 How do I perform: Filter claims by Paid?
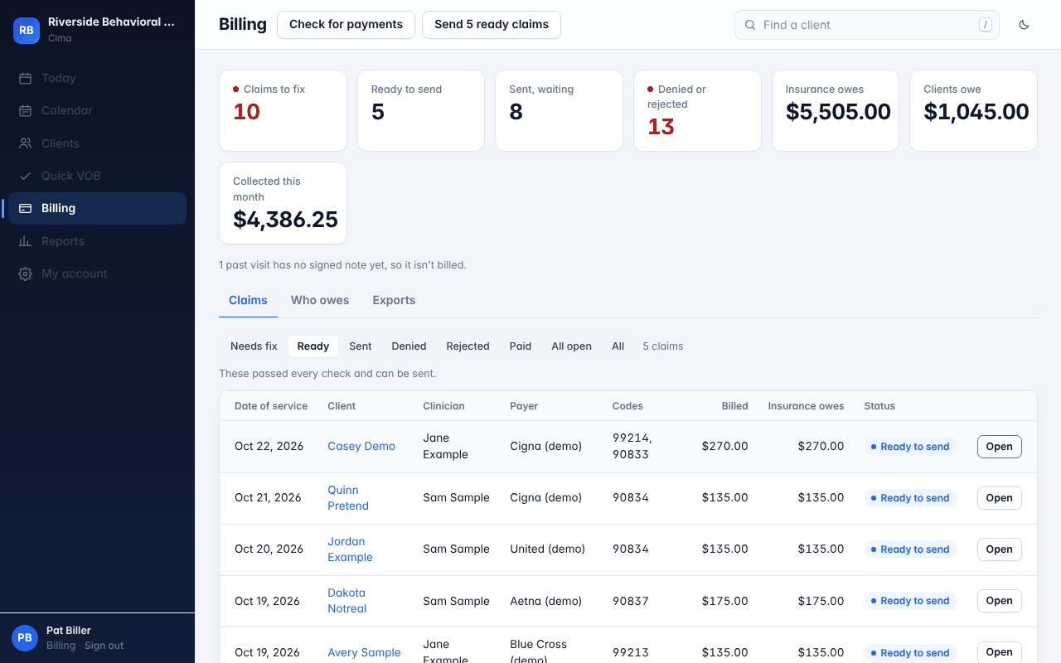pyautogui.click(x=521, y=346)
